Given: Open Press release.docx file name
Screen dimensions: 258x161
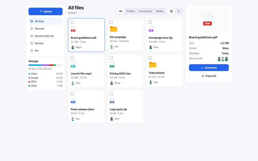Looking at the screenshot, I should (x=82, y=109).
